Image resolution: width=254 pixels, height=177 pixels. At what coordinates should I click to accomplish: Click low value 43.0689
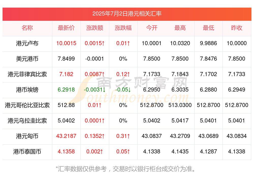click(209, 136)
